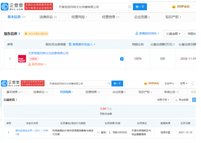Click the 罚款50000元 penalty result cell

(112, 132)
